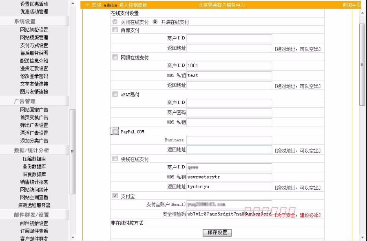
Task: Focus ePAY易付 MD5 私钥 input field
Action: click(x=229, y=122)
